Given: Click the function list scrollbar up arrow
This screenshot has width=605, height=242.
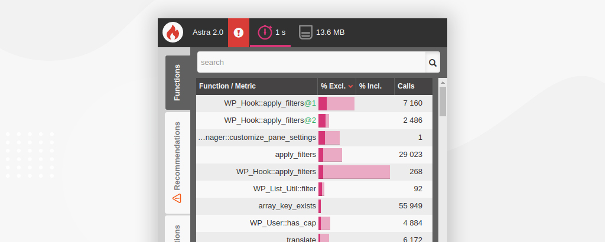Looking at the screenshot, I should [443, 83].
